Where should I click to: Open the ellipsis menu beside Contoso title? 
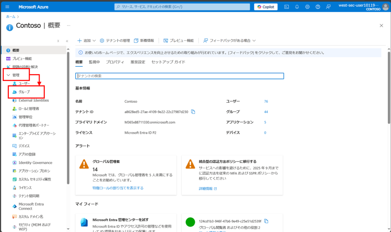(x=69, y=26)
